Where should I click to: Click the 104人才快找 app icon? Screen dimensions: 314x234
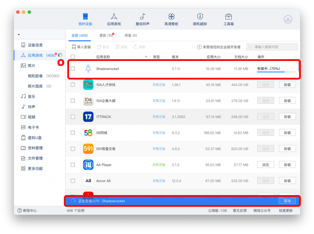click(x=88, y=85)
